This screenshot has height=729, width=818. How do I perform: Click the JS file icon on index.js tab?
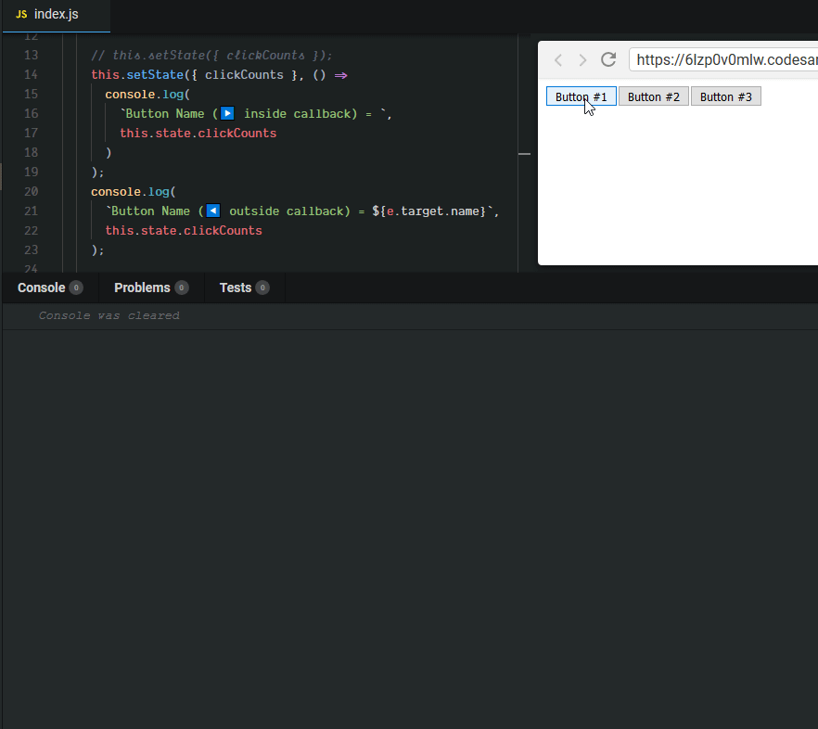21,15
